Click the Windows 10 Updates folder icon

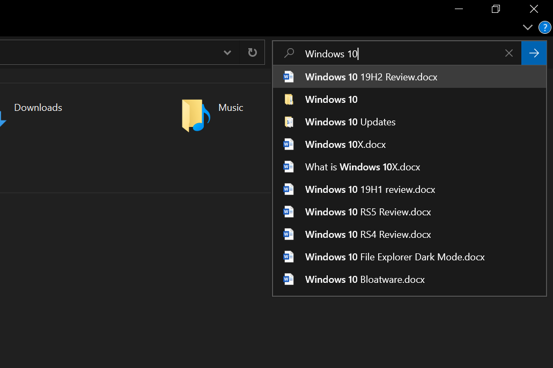coord(289,122)
